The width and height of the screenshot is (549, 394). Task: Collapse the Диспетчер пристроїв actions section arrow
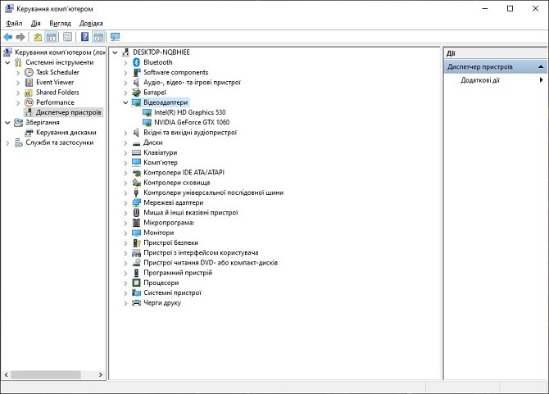(541, 66)
